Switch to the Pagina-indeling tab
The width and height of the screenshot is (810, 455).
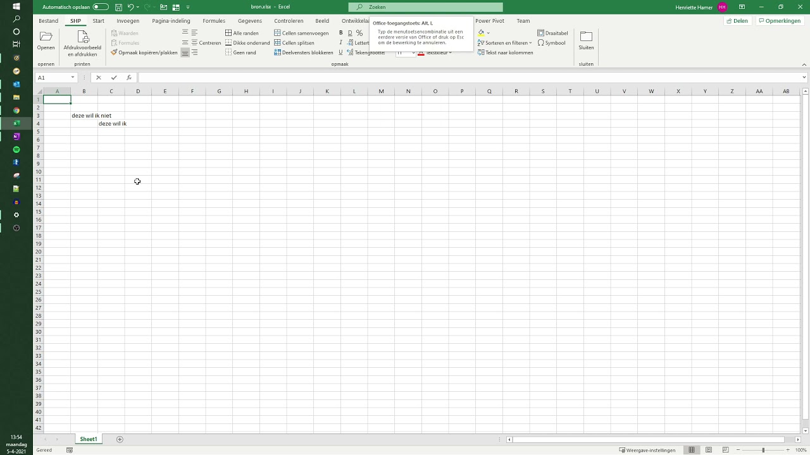(171, 21)
